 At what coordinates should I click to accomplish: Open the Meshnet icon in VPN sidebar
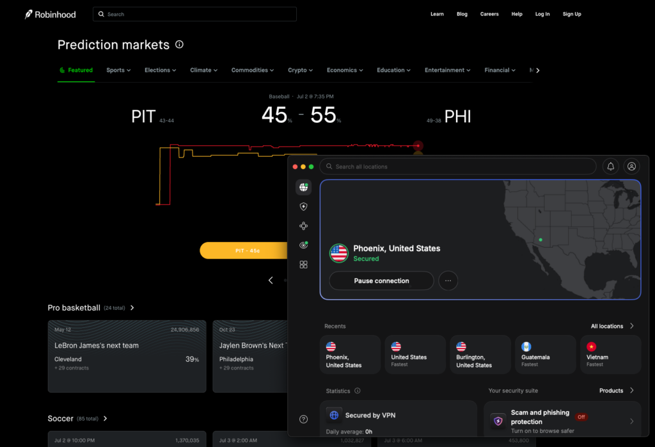tap(304, 226)
